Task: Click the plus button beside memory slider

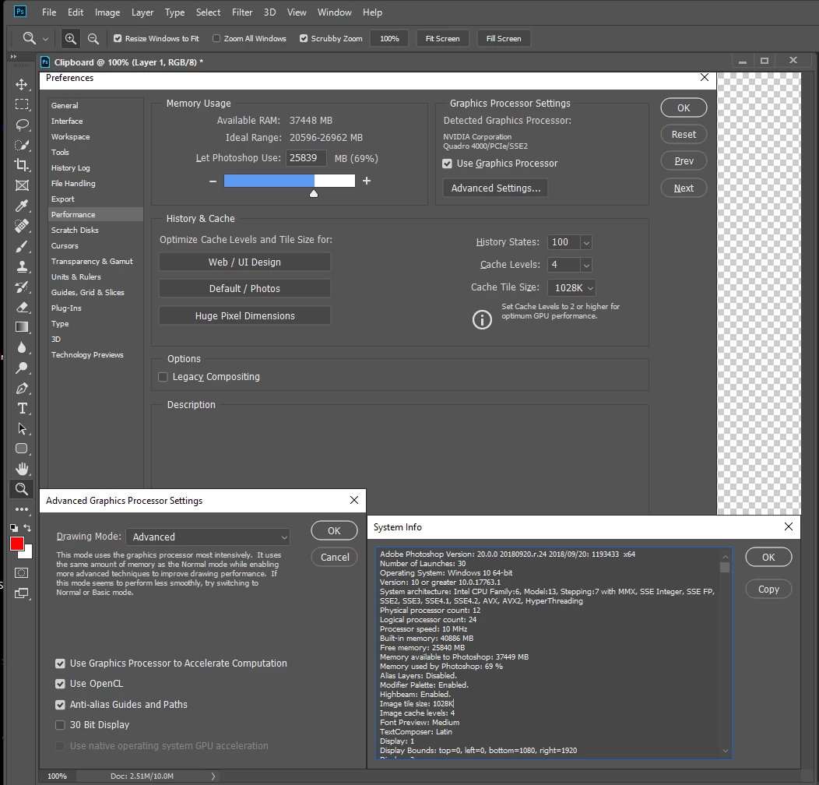Action: [367, 181]
